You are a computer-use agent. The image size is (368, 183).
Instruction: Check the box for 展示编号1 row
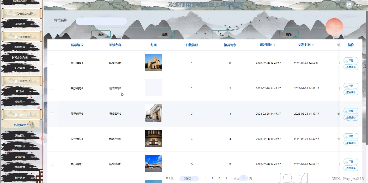pos(52,63)
